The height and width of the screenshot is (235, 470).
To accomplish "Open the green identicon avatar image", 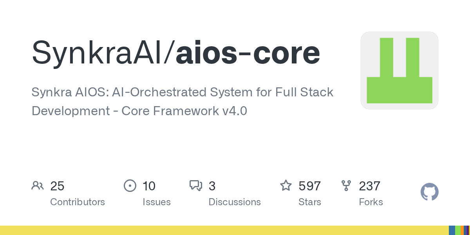I will tap(399, 70).
